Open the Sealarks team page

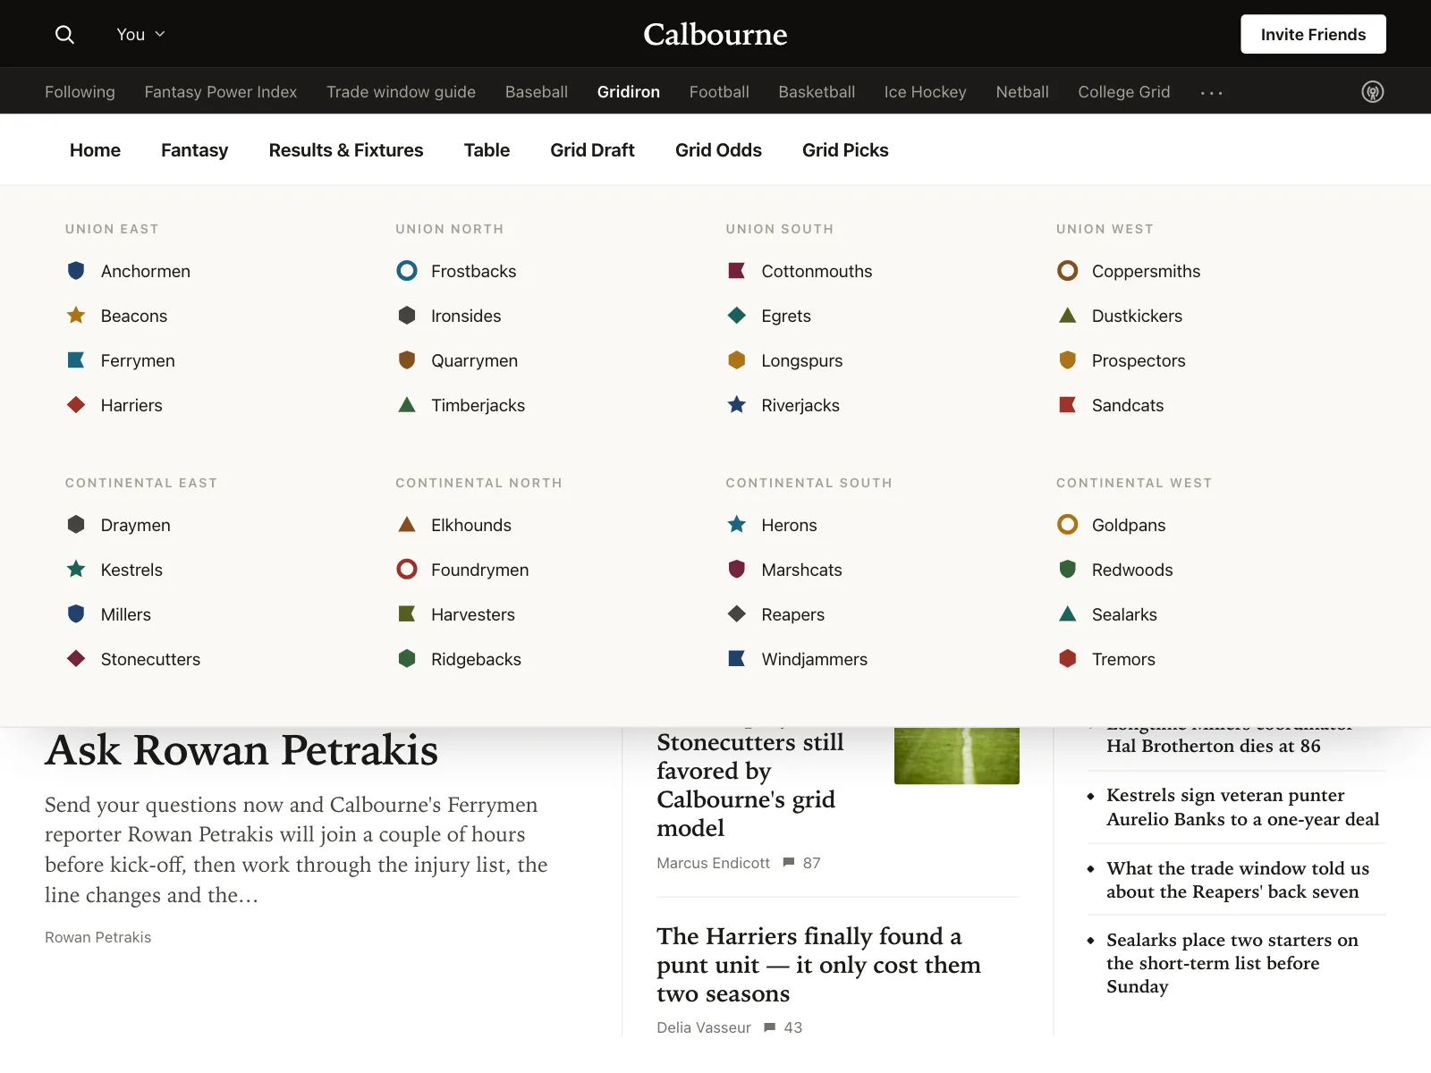click(1124, 614)
